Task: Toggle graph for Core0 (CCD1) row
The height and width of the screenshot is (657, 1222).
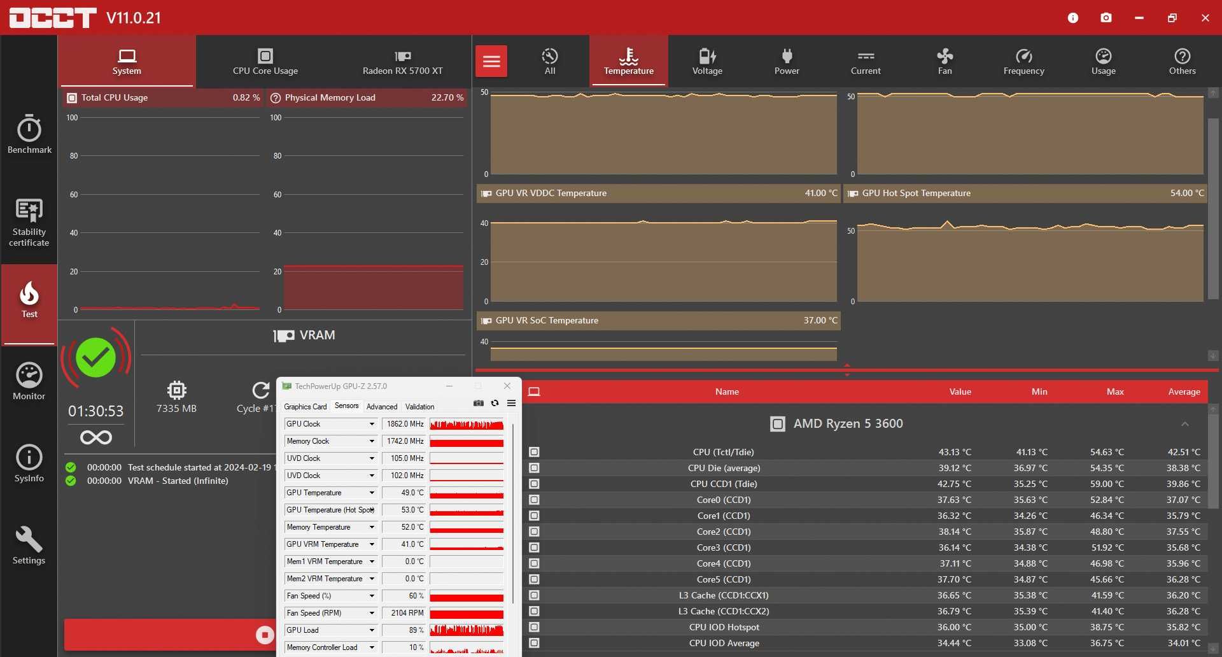Action: point(535,500)
